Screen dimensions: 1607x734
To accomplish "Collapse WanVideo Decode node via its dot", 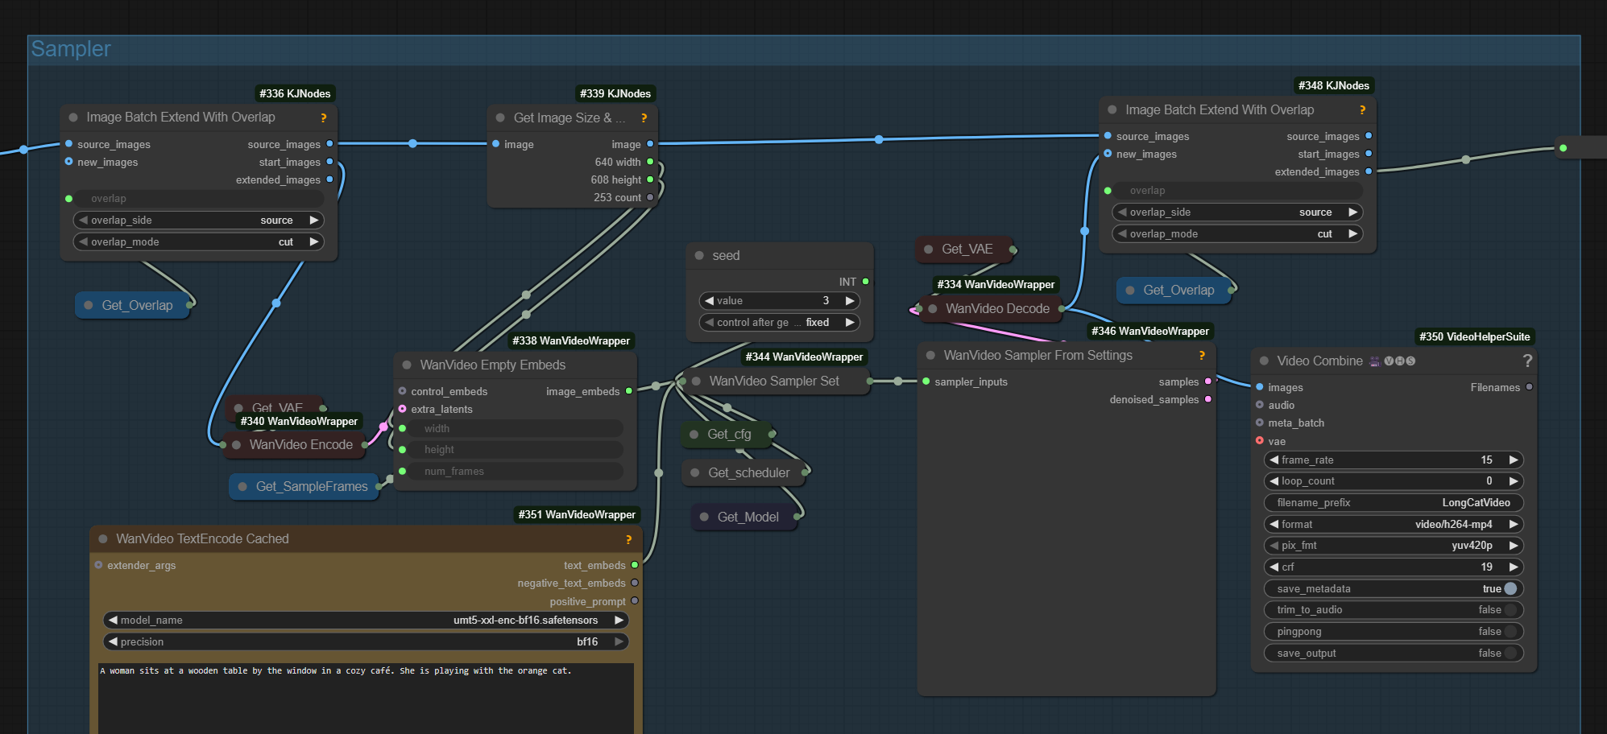I will pyautogui.click(x=933, y=309).
